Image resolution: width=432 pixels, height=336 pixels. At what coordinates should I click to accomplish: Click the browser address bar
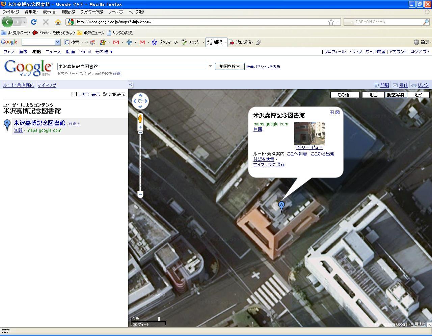(x=201, y=22)
